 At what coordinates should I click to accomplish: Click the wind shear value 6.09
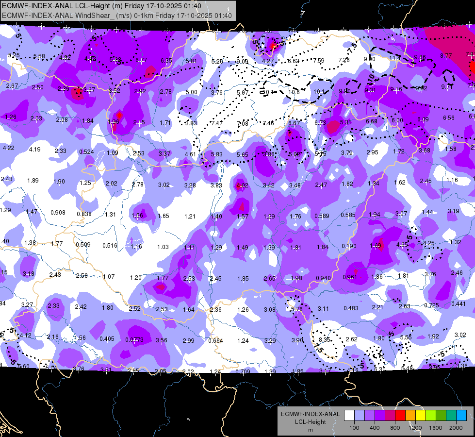pyautogui.click(x=423, y=119)
